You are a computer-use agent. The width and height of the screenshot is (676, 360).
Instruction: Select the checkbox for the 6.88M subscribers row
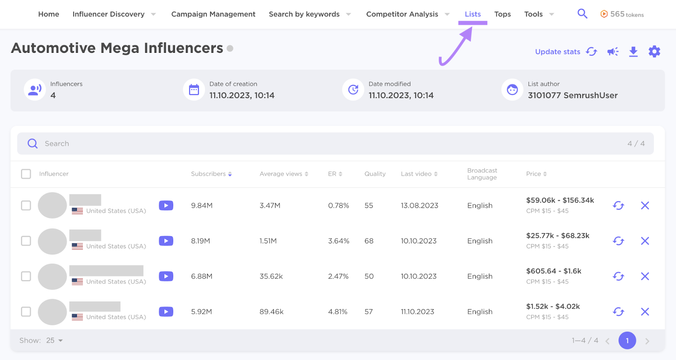coord(26,276)
